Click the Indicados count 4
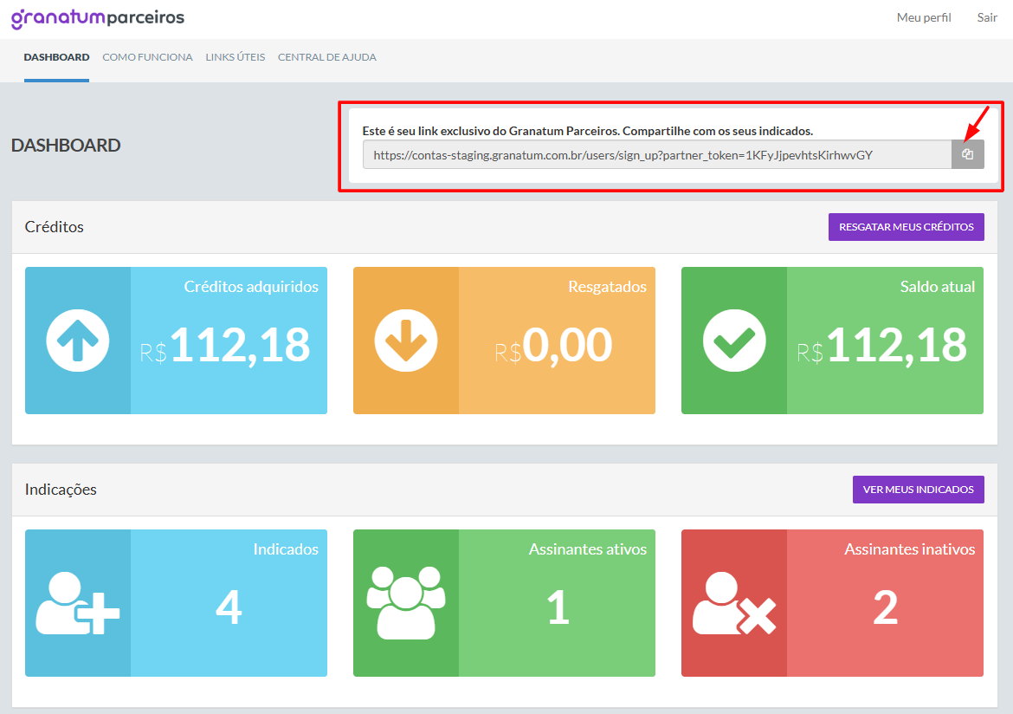 tap(229, 607)
